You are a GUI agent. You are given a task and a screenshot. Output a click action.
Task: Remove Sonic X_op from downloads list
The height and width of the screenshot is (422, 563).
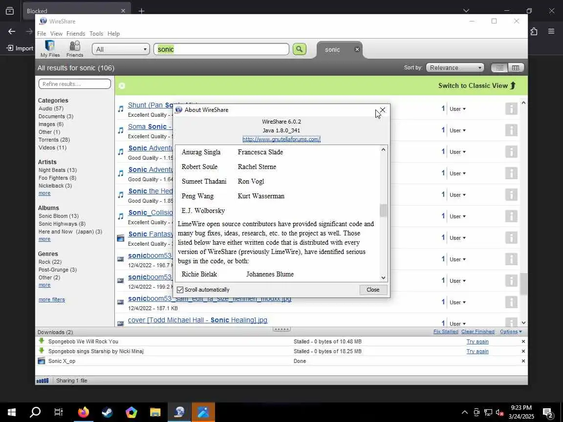523,361
